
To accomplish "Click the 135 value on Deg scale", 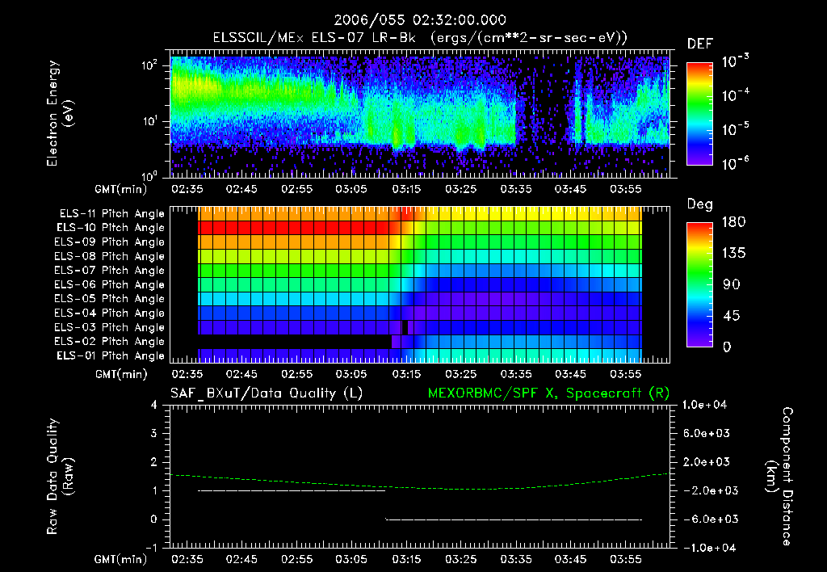I will 734,254.
